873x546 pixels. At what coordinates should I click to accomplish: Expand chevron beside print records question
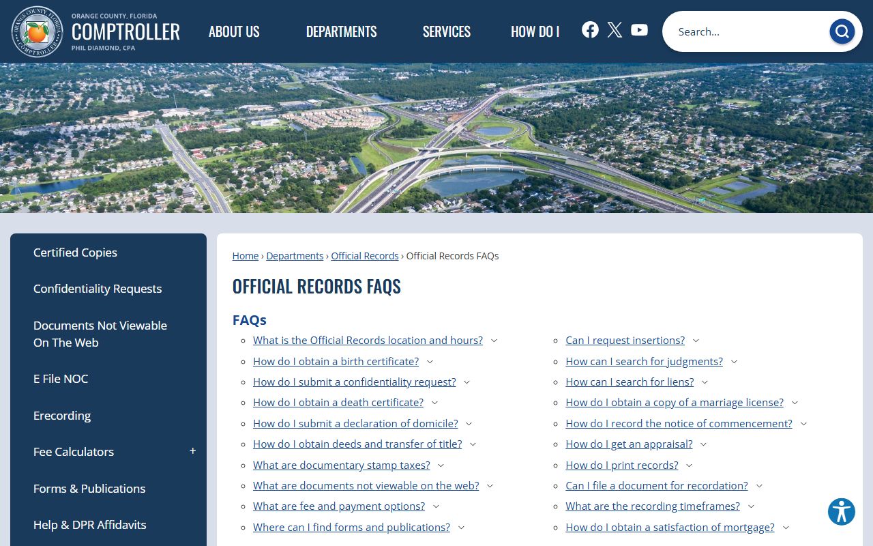689,465
